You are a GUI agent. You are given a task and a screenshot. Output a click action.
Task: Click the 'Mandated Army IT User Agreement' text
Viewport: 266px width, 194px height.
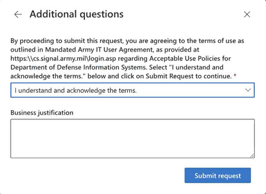pyautogui.click(x=99, y=50)
